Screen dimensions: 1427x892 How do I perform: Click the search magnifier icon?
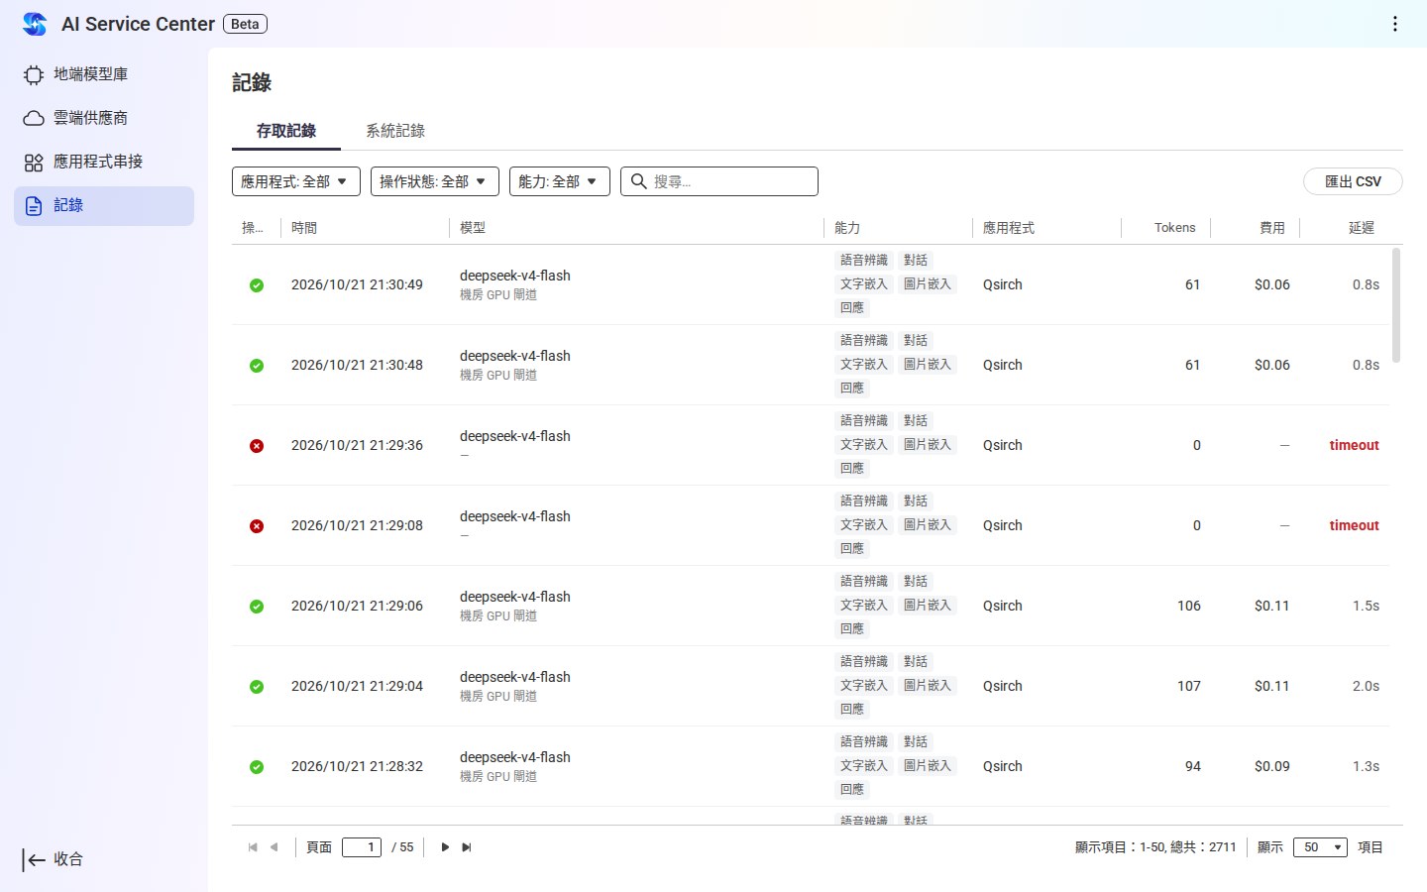[x=639, y=181]
